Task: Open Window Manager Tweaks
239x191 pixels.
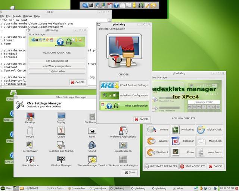Action: tap(92, 160)
